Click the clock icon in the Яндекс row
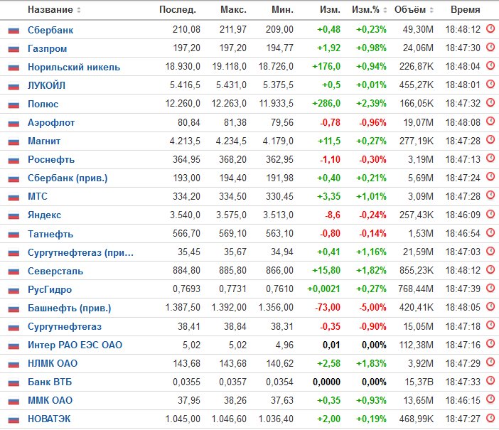Image resolution: width=499 pixels, height=430 pixels. [490, 214]
